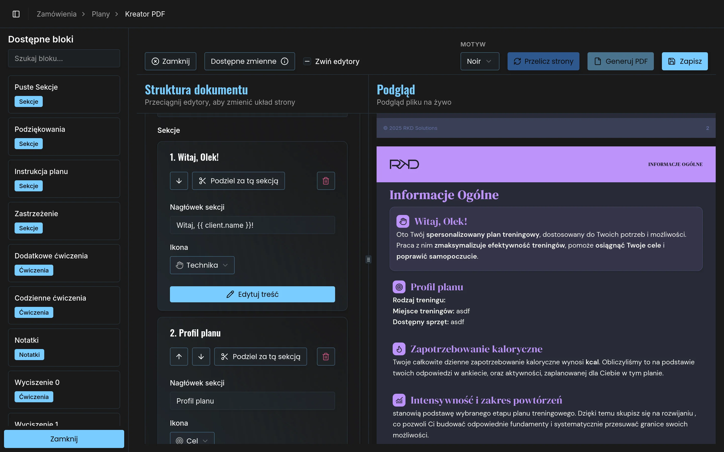Click the info icon on Dostępne zmienne

point(285,61)
